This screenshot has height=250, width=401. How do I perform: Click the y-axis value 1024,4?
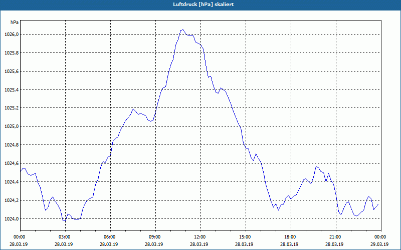tap(12, 182)
